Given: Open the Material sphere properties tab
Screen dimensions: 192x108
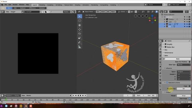Looking at the screenshot, I should 160,80.
